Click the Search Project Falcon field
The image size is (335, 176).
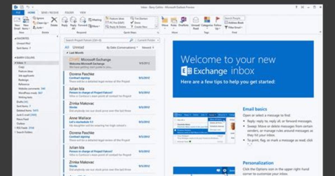coord(97,40)
